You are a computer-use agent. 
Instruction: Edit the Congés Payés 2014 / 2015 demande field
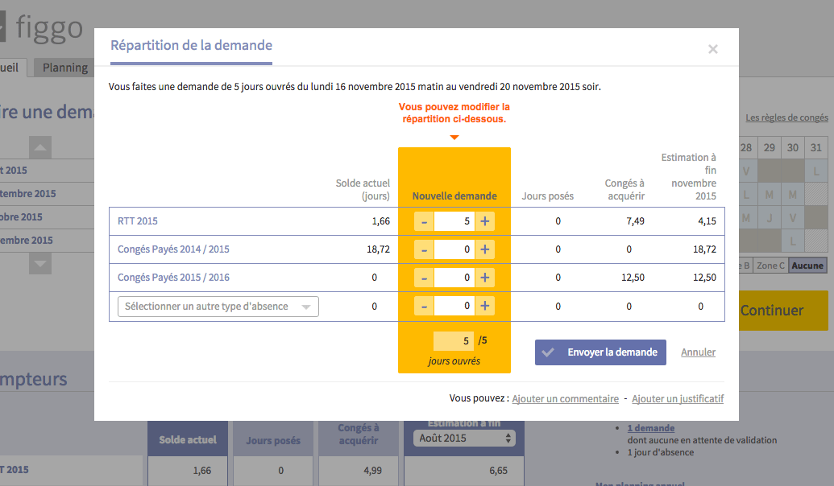point(454,249)
